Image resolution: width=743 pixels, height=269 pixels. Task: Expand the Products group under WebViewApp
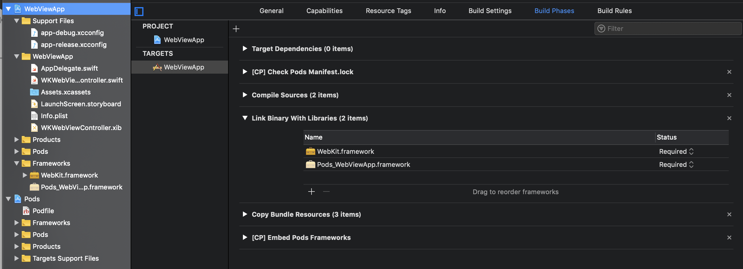(17, 140)
